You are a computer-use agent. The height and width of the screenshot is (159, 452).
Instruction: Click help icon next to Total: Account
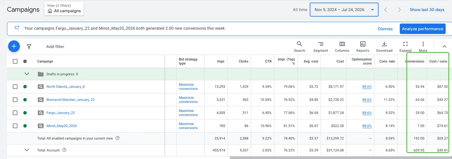coord(64,150)
